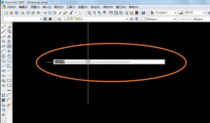Click the Plot print icon

(23, 13)
